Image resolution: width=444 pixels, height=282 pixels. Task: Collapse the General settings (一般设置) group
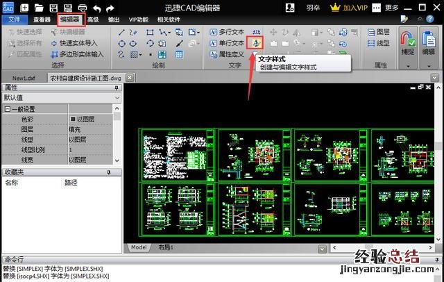8,109
